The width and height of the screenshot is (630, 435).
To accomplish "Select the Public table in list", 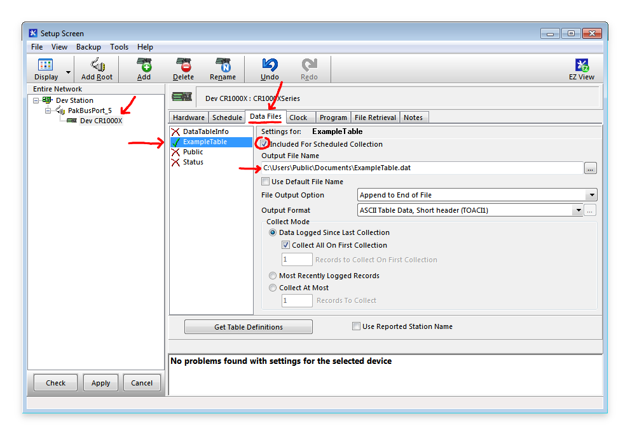I will (193, 152).
